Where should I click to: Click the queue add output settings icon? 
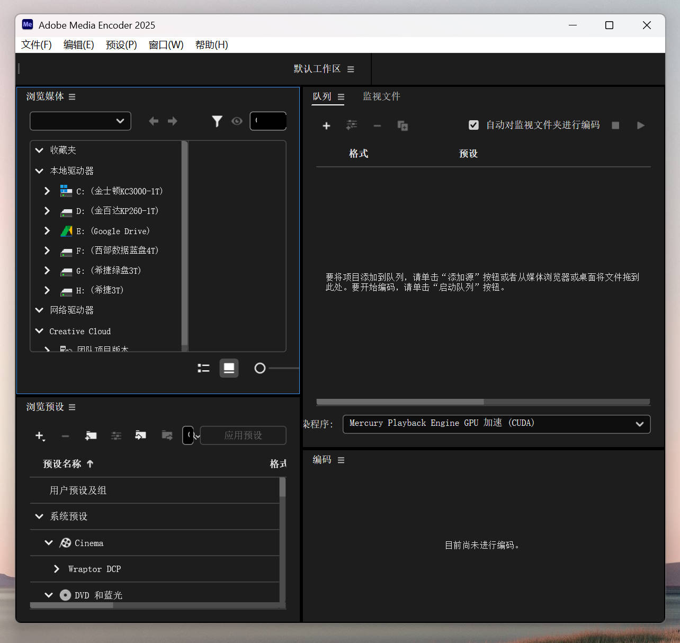click(352, 125)
